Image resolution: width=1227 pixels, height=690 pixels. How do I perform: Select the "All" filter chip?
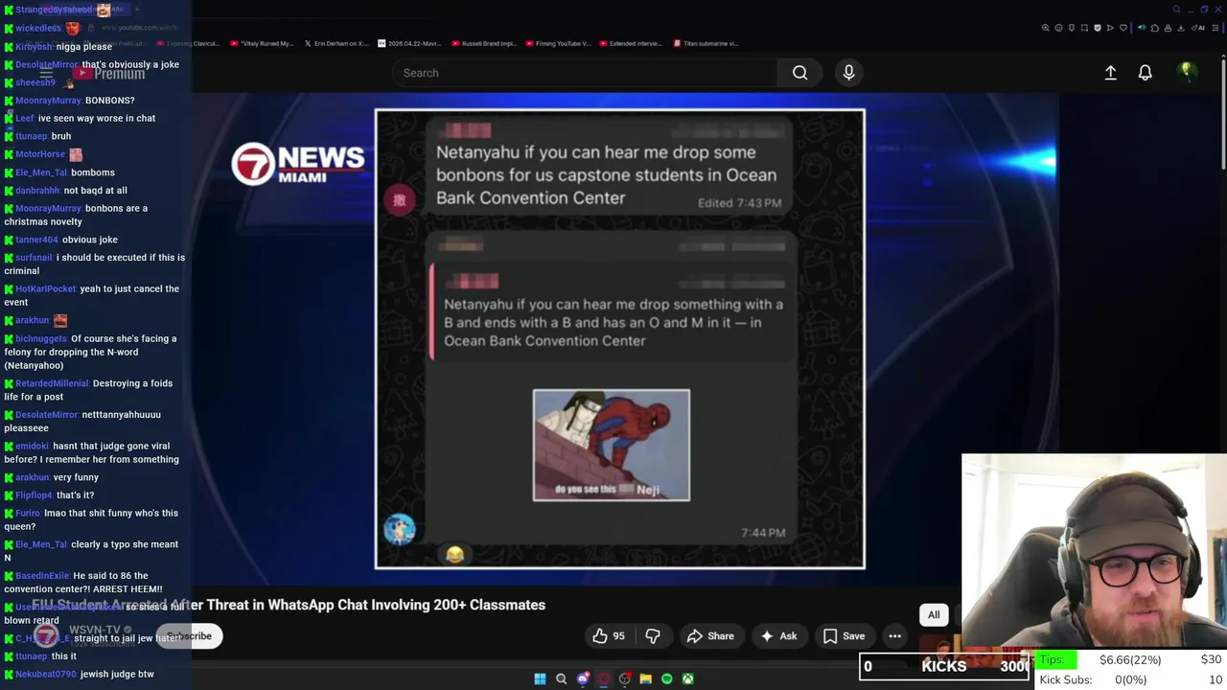pyautogui.click(x=934, y=614)
